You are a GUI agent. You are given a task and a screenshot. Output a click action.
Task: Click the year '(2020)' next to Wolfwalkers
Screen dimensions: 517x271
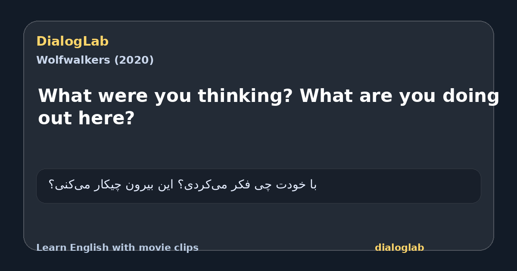[x=134, y=60]
